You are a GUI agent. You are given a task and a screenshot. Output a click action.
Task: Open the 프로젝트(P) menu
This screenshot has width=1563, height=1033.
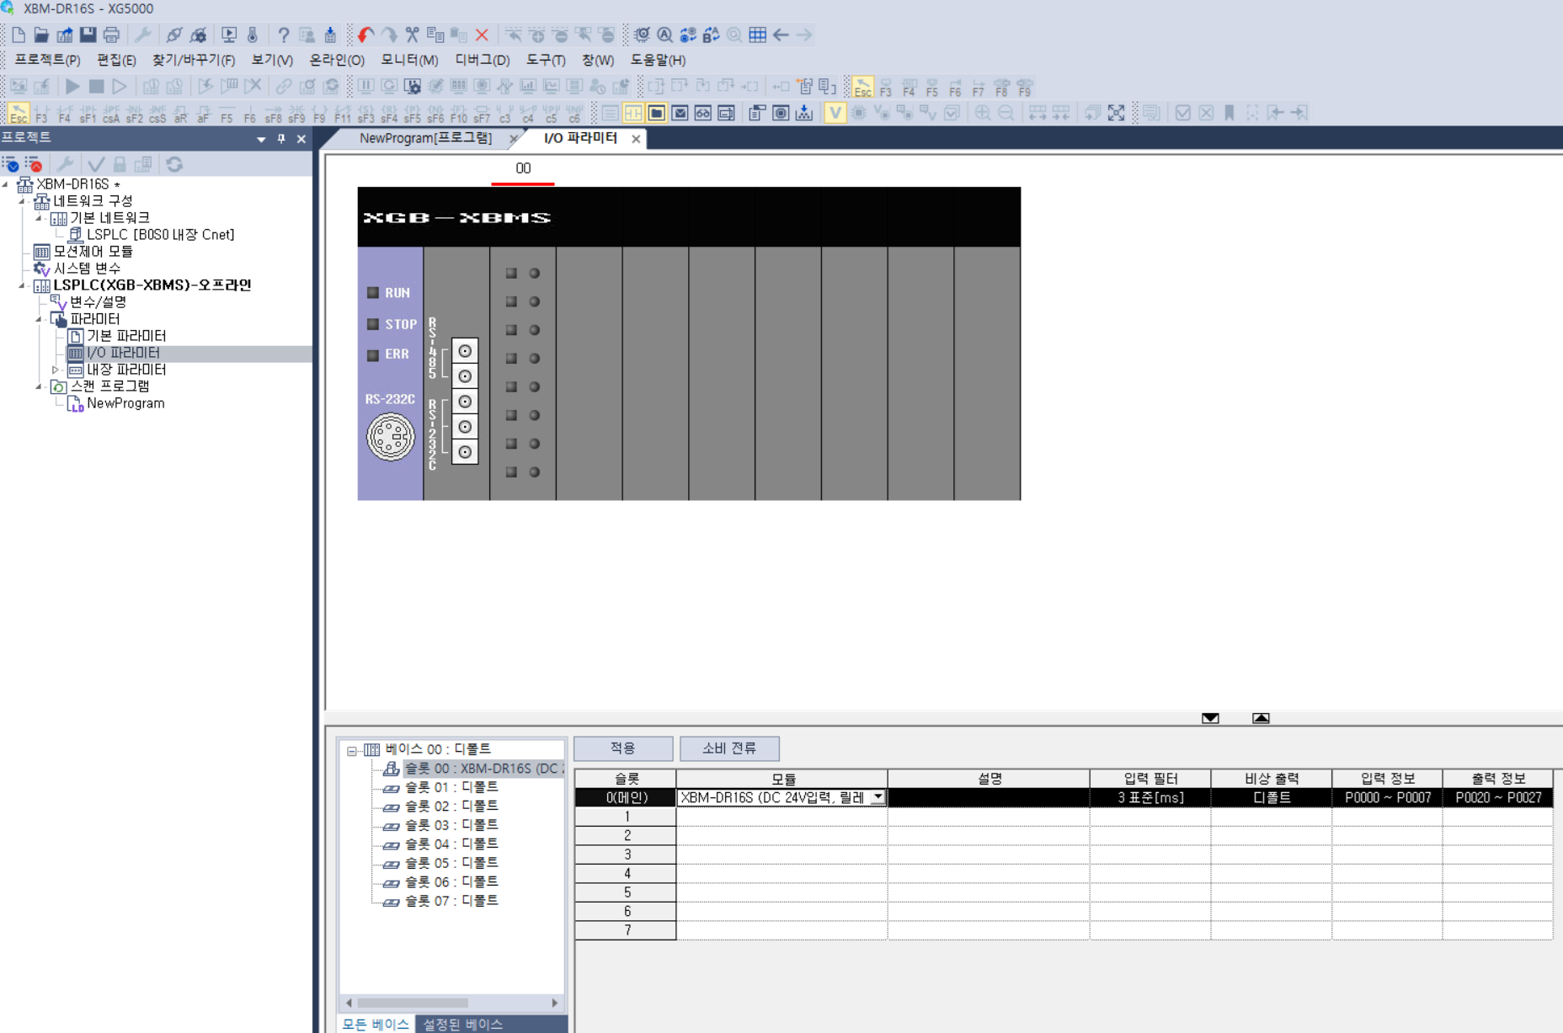tap(47, 60)
